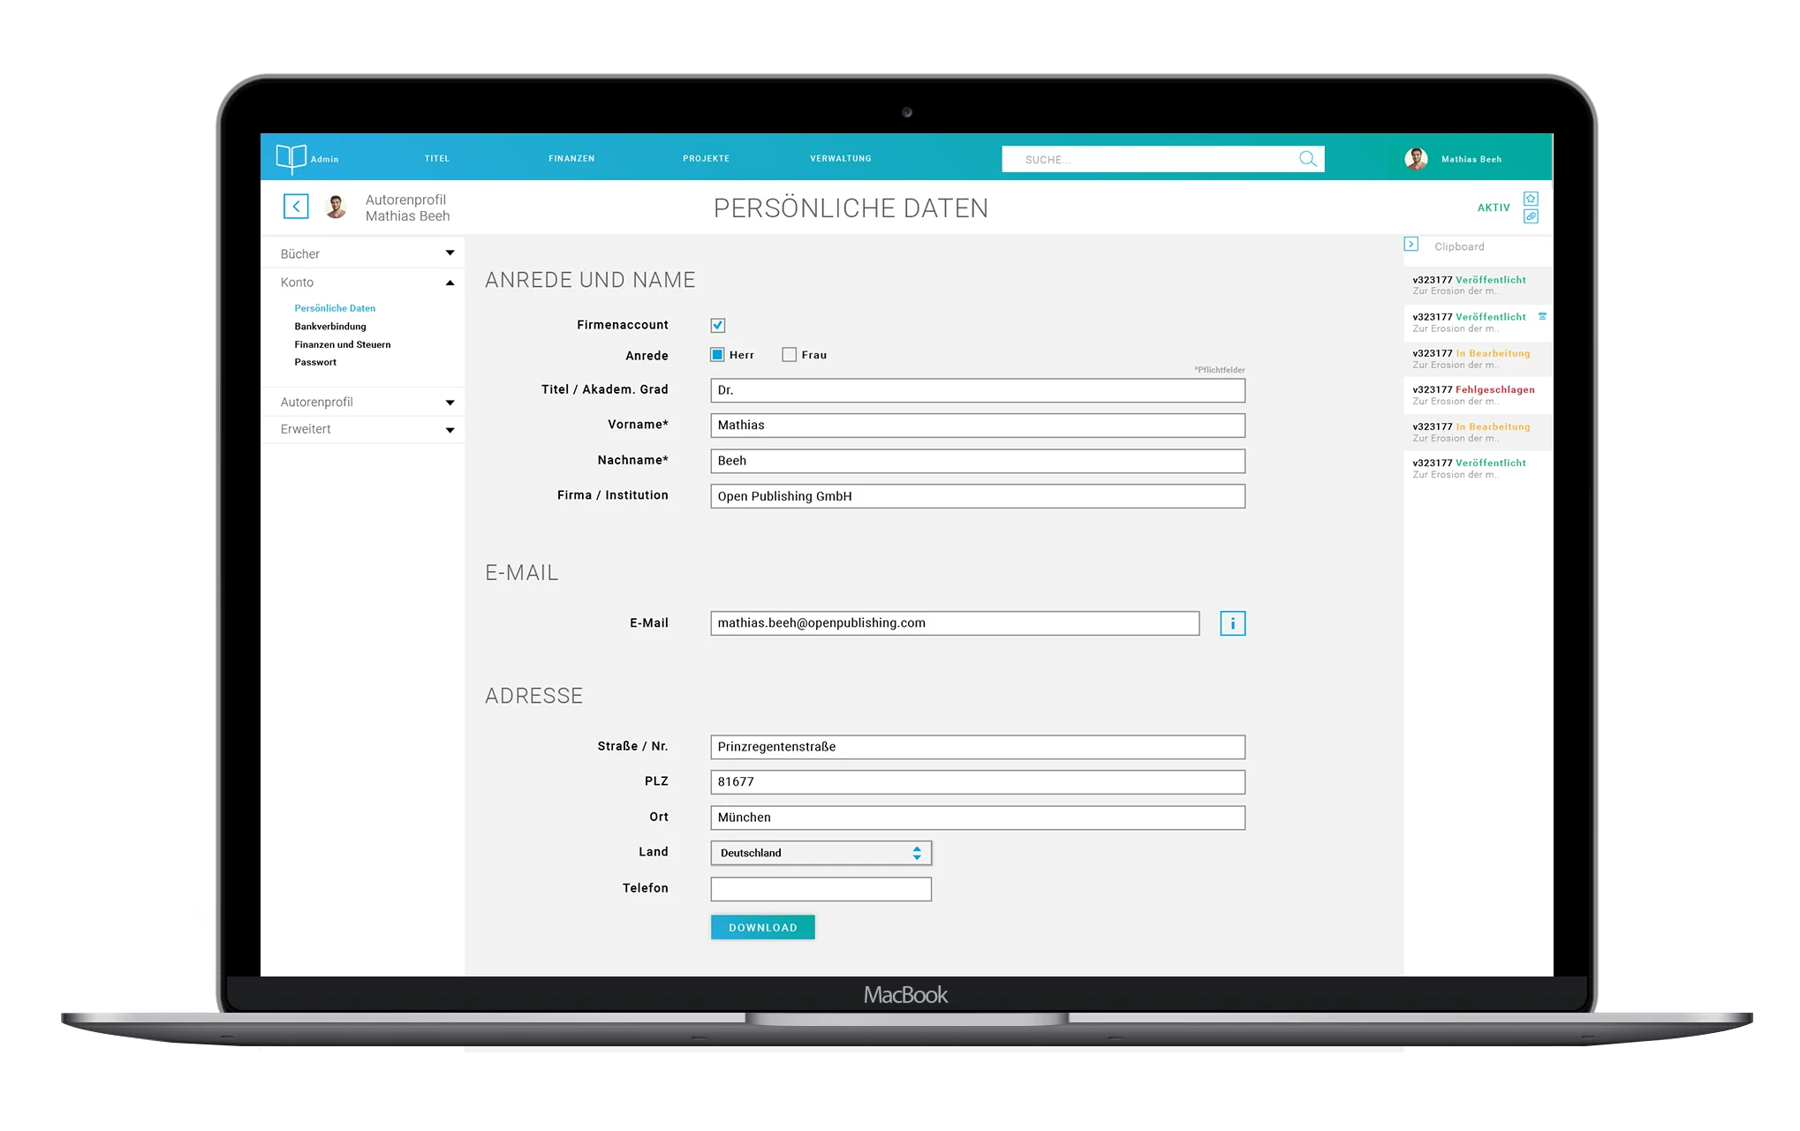Click the Straße / Nr. field
1800x1131 pixels.
tap(978, 747)
